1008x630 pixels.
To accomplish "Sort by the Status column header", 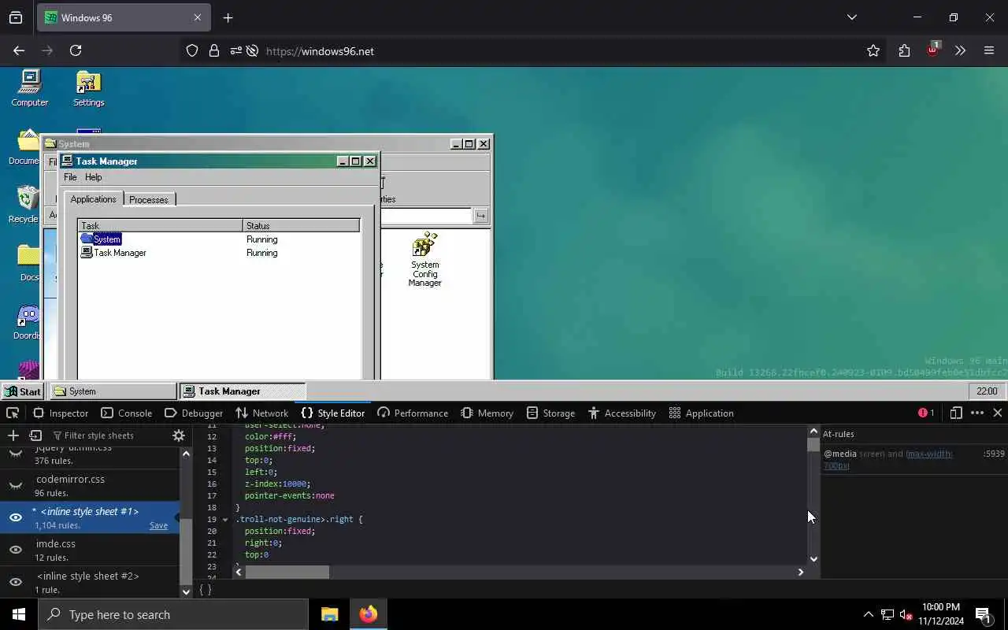I will [302, 226].
